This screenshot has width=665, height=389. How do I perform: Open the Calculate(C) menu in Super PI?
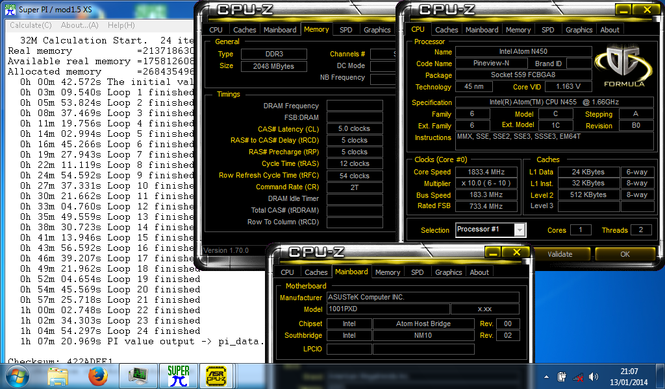31,25
